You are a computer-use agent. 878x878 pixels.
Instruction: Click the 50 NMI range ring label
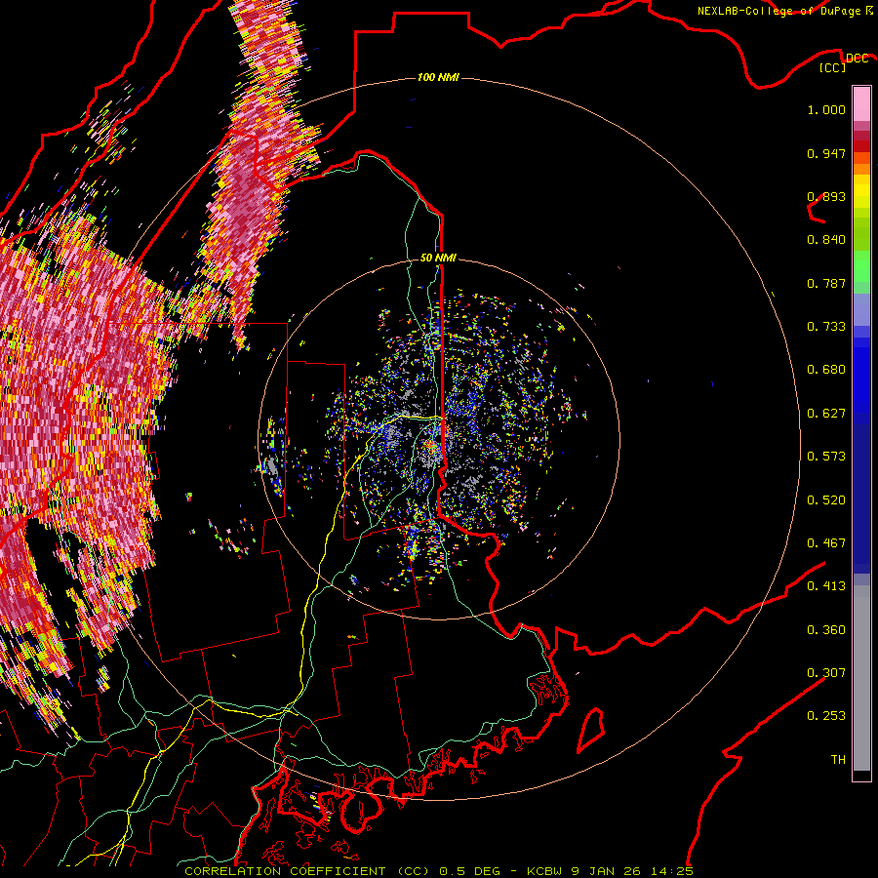tap(438, 258)
